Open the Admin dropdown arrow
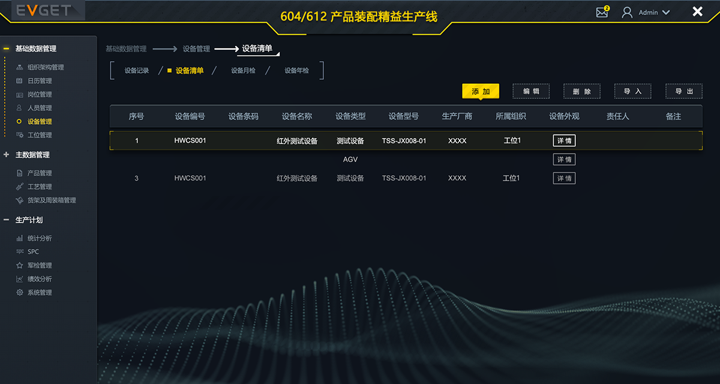Image resolution: width=720 pixels, height=384 pixels. pyautogui.click(x=665, y=13)
